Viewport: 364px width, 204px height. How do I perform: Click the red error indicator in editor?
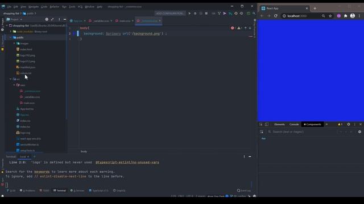pos(233,28)
